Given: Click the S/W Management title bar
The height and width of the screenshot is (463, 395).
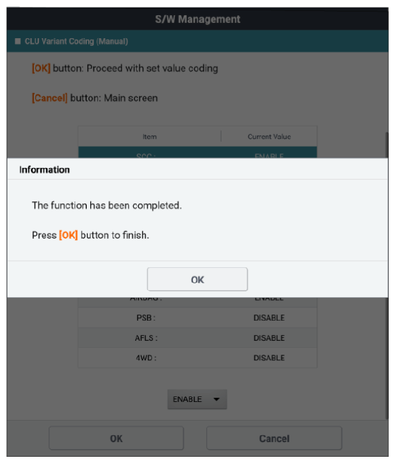Looking at the screenshot, I should coord(197,19).
